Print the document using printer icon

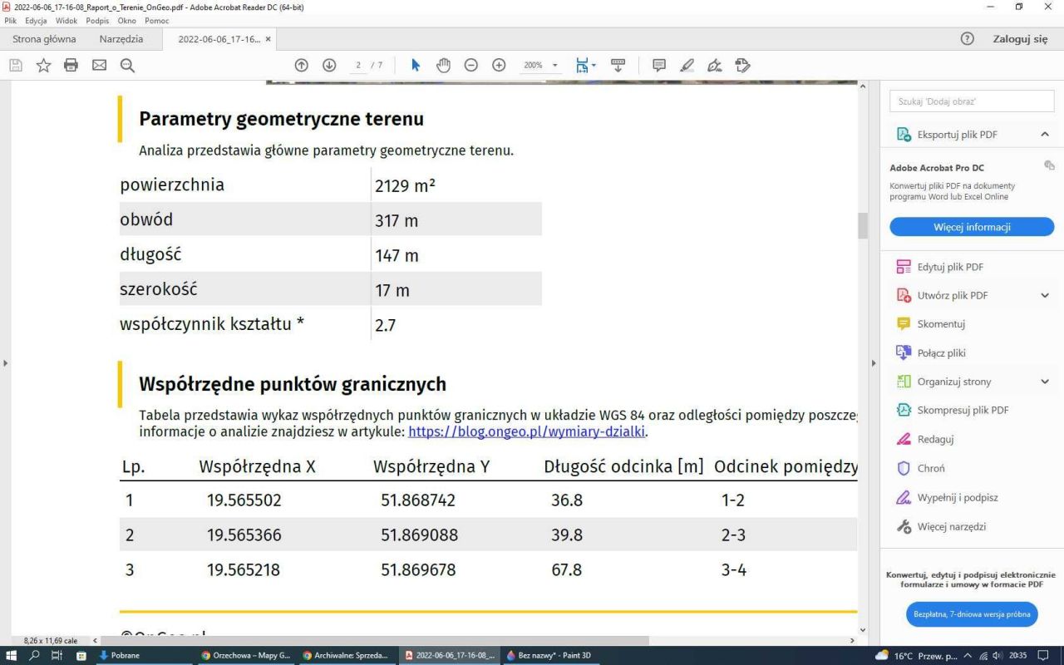[x=71, y=65]
